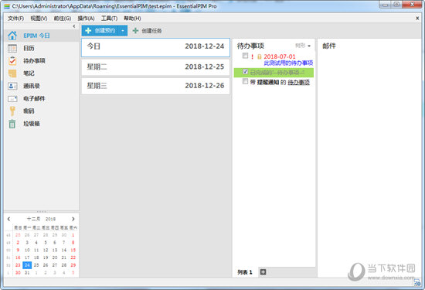Select day 10 in the mini calendar
Screen dimensions: 425x290
(x=27, y=250)
